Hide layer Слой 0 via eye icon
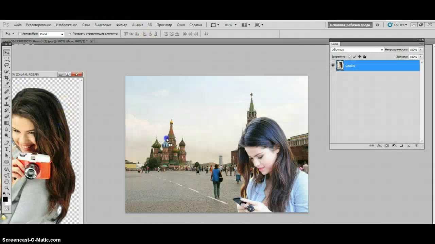This screenshot has height=244, width=435. click(x=333, y=65)
